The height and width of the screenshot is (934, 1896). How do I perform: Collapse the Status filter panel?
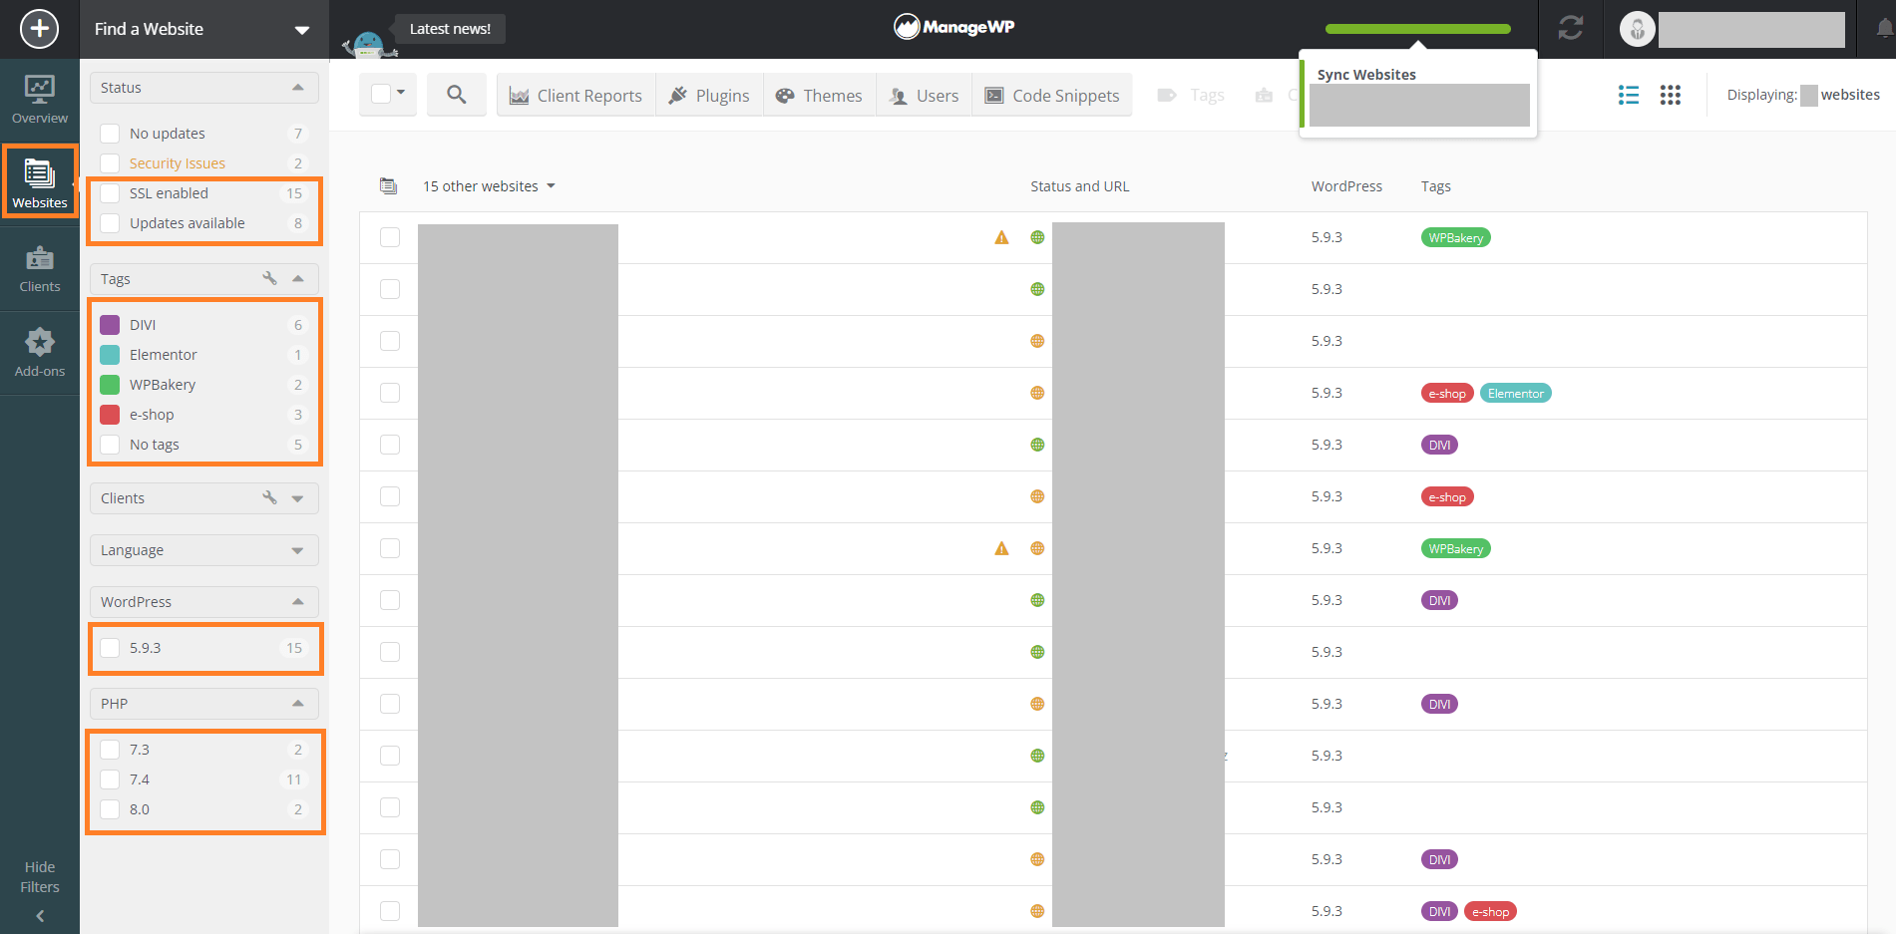click(x=297, y=88)
